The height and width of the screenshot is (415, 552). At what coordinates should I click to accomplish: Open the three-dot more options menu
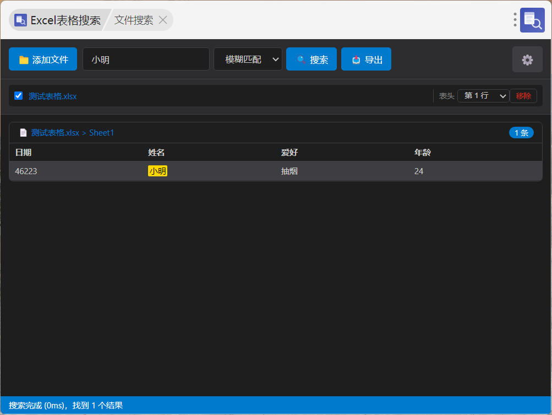[x=515, y=20]
